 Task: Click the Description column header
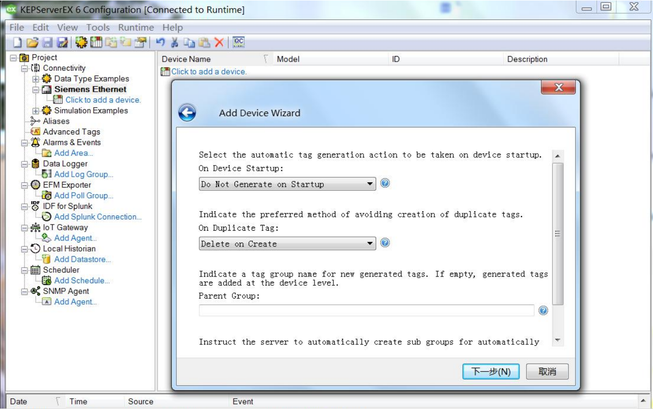tap(561, 59)
